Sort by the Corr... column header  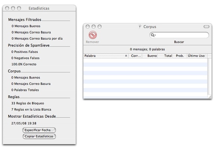(x=135, y=56)
